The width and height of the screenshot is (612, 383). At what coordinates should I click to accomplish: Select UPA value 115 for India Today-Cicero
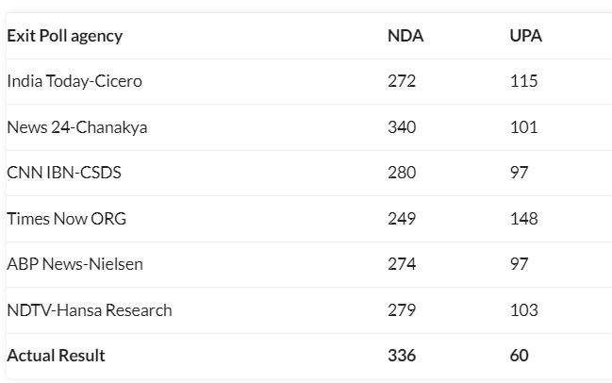coord(523,81)
